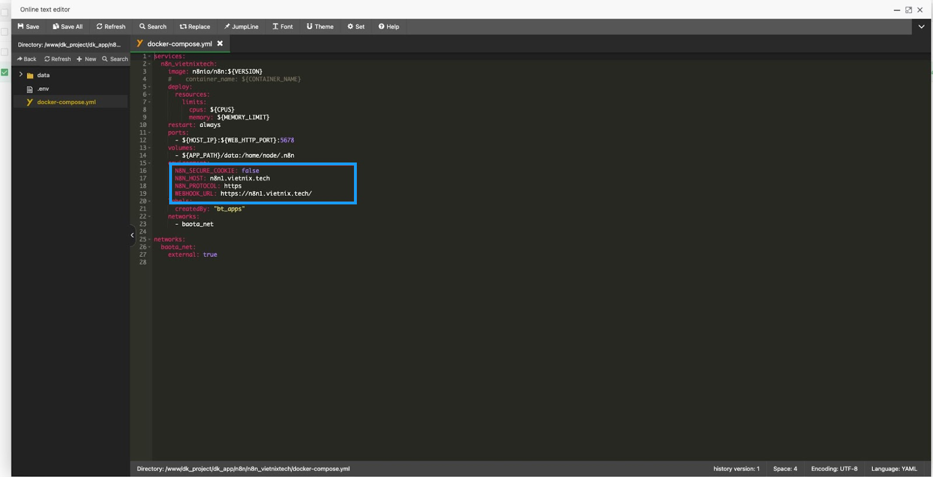Viewport: 933px width, 477px height.
Task: Click the memory: ${MEMORY_LIMIT} line
Action: tap(229, 117)
